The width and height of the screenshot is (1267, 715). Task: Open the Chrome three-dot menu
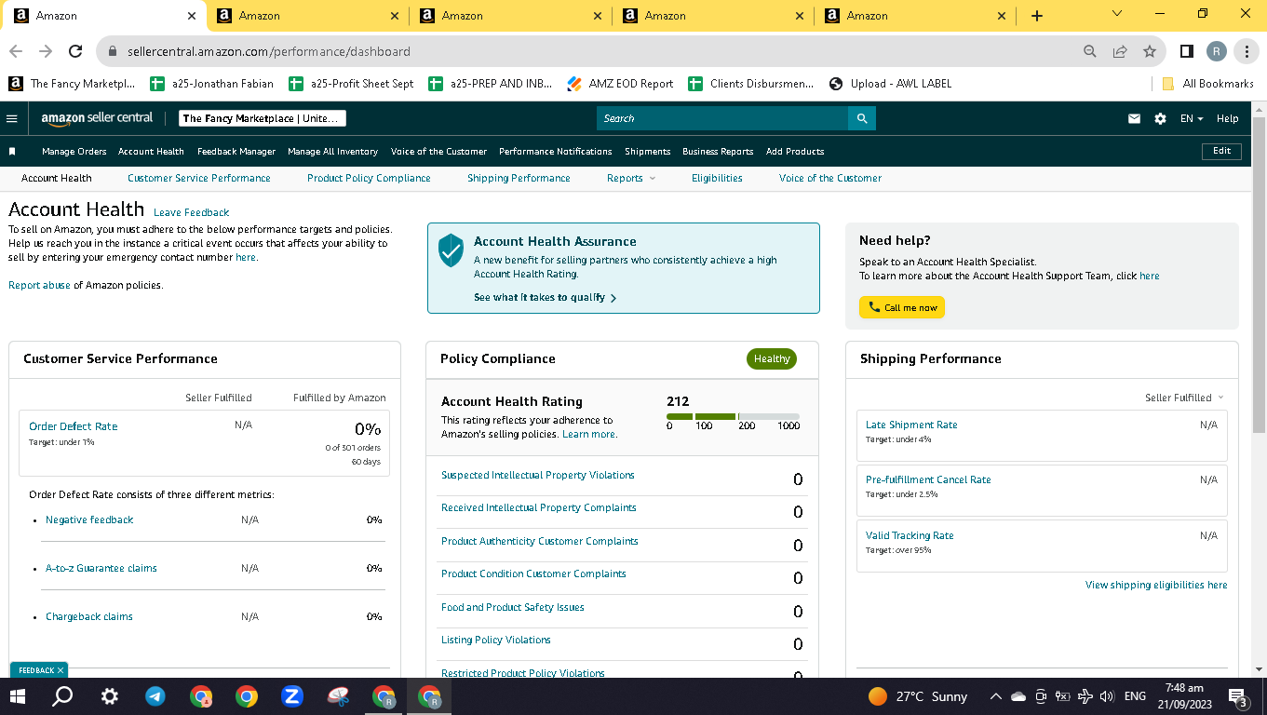point(1246,51)
